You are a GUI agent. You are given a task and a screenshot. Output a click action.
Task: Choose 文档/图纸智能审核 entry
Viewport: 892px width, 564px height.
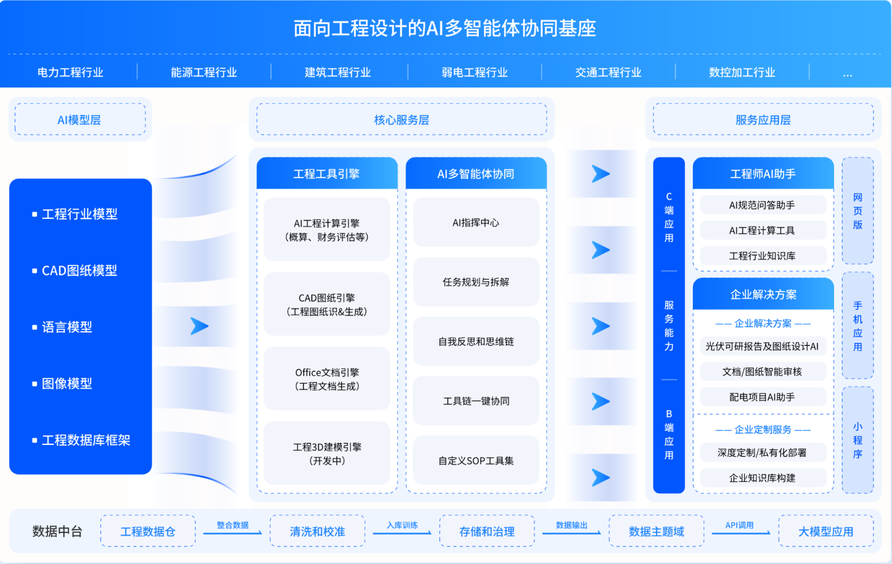(763, 372)
